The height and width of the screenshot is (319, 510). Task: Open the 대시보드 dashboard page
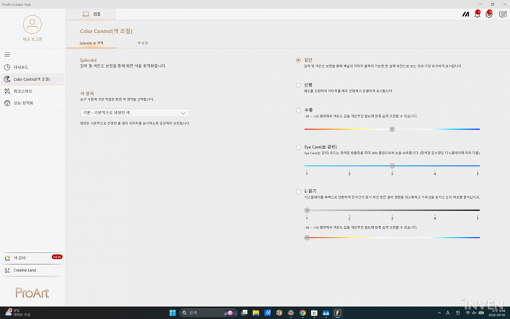tap(21, 67)
